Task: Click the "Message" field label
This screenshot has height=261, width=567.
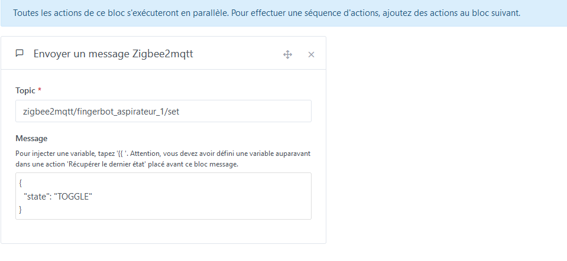Action: (x=31, y=138)
